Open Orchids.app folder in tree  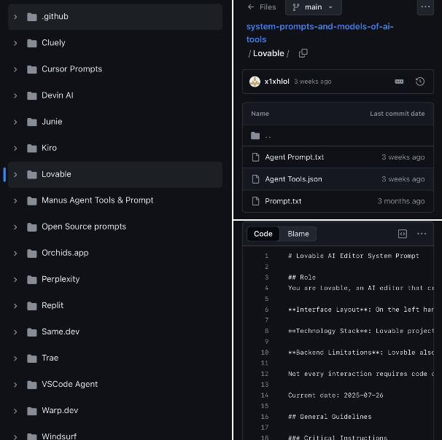coord(65,253)
